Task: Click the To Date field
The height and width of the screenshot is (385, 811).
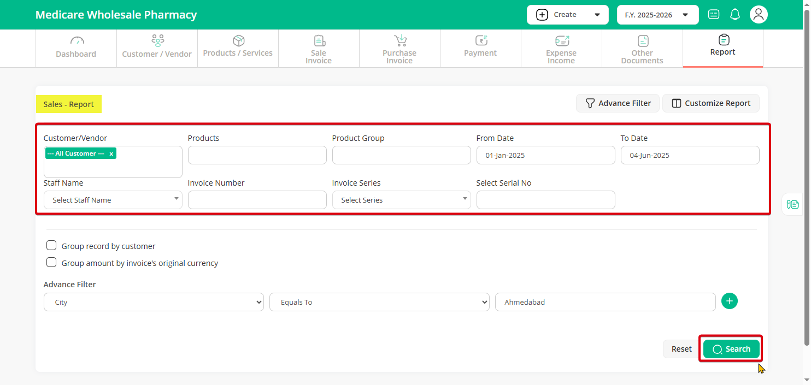Action: 690,155
